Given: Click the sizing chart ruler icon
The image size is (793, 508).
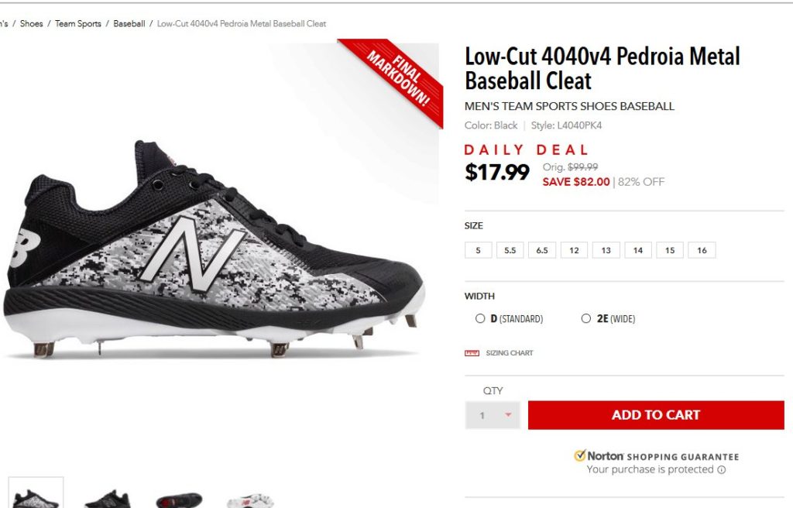Looking at the screenshot, I should (x=472, y=353).
